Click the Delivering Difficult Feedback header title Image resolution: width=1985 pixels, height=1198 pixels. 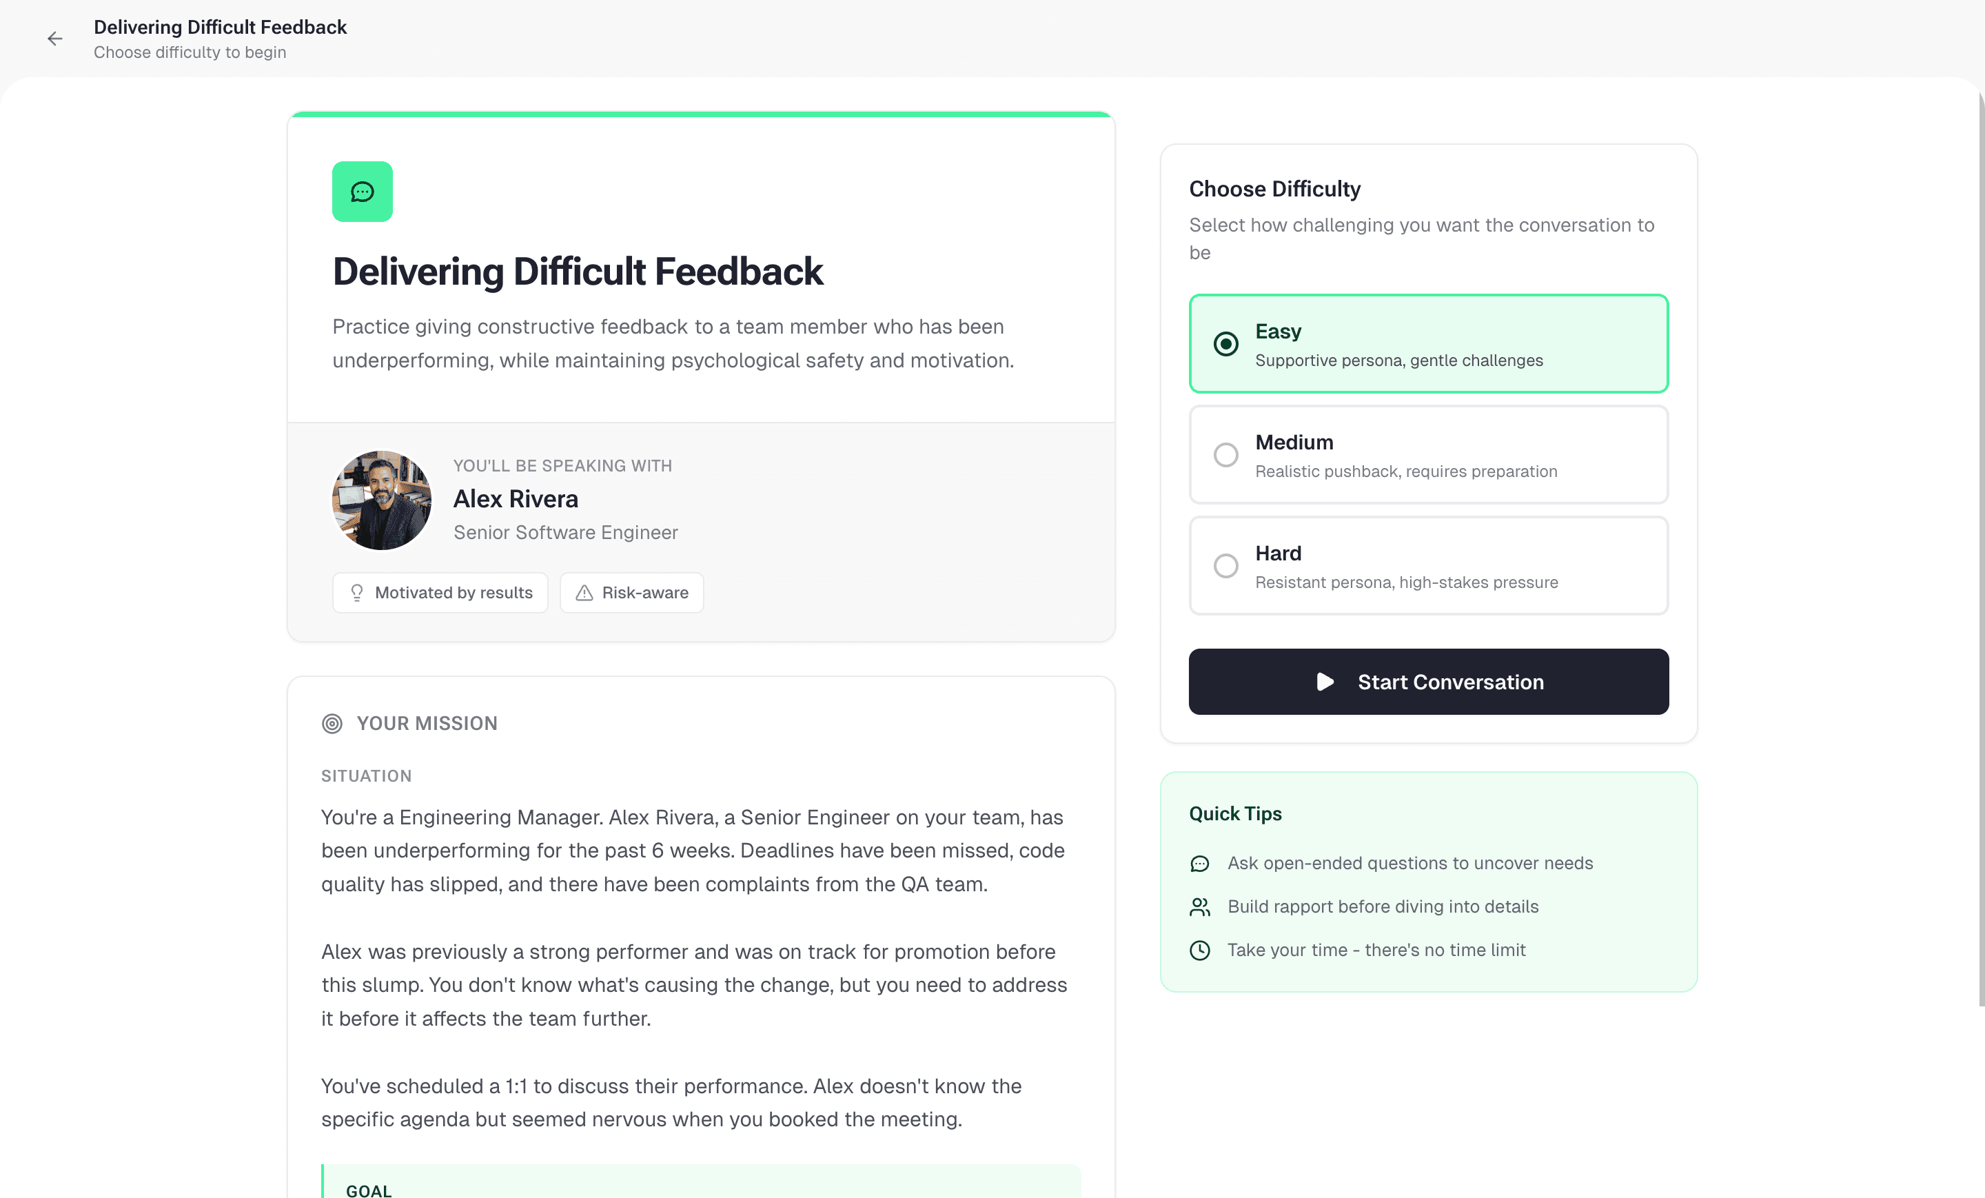[220, 28]
